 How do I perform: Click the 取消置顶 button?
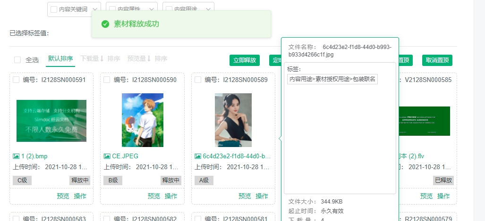(x=437, y=60)
